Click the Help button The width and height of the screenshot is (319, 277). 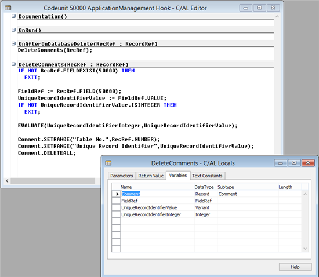pos(295,267)
